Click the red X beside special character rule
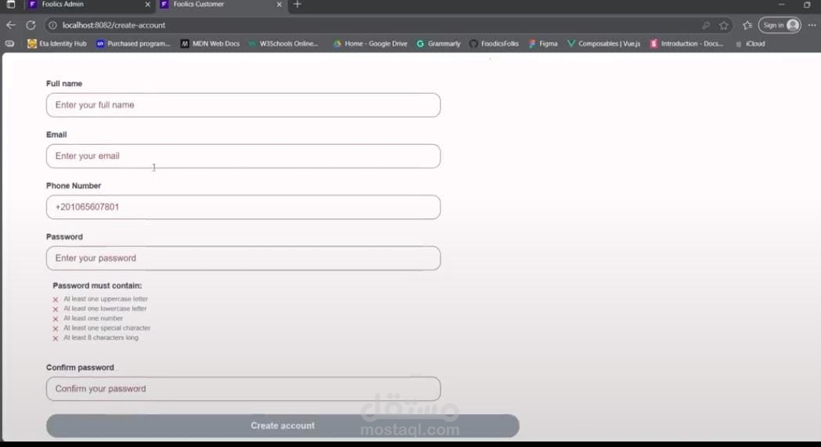The width and height of the screenshot is (821, 447). [x=56, y=329]
